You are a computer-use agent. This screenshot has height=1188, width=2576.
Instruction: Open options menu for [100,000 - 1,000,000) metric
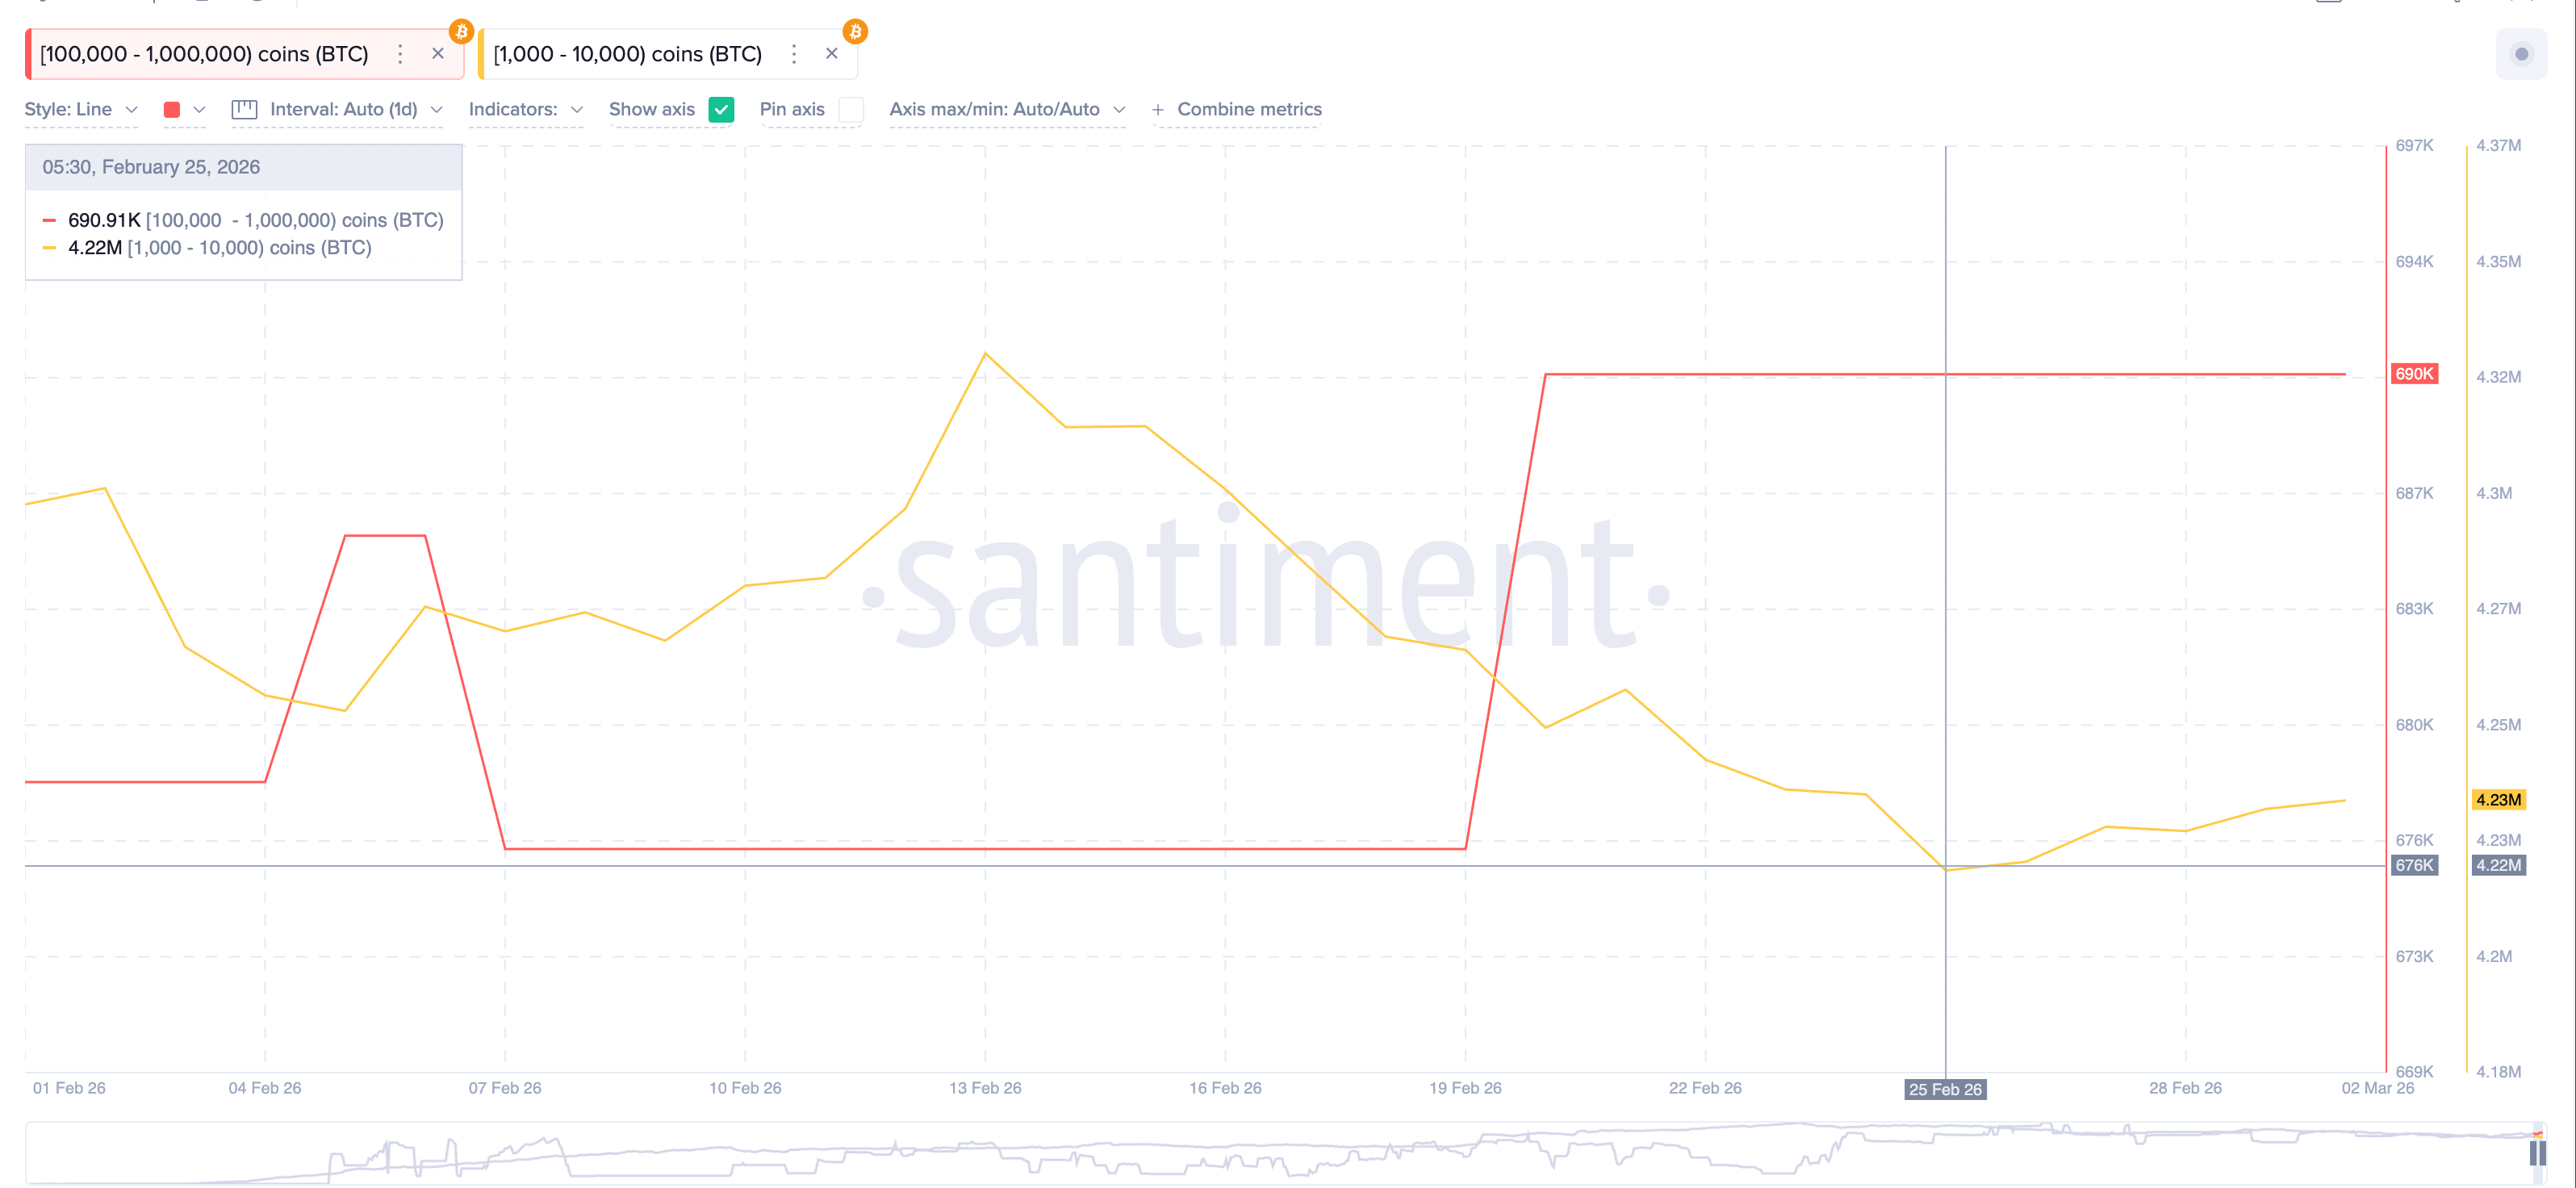400,54
